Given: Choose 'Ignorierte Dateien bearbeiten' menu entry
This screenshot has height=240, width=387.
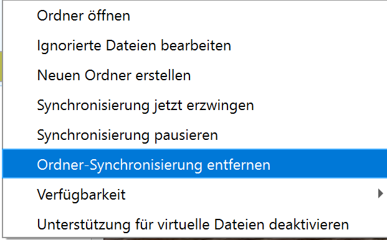Looking at the screenshot, I should tap(194, 45).
